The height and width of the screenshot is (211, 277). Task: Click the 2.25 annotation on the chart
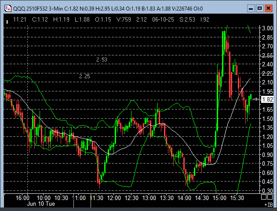(84, 76)
